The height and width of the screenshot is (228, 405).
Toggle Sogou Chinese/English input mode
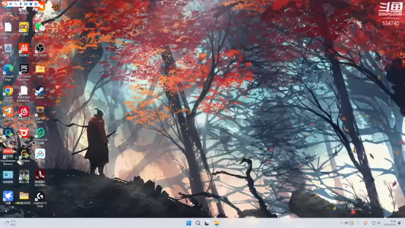pyautogui.click(x=11, y=4)
